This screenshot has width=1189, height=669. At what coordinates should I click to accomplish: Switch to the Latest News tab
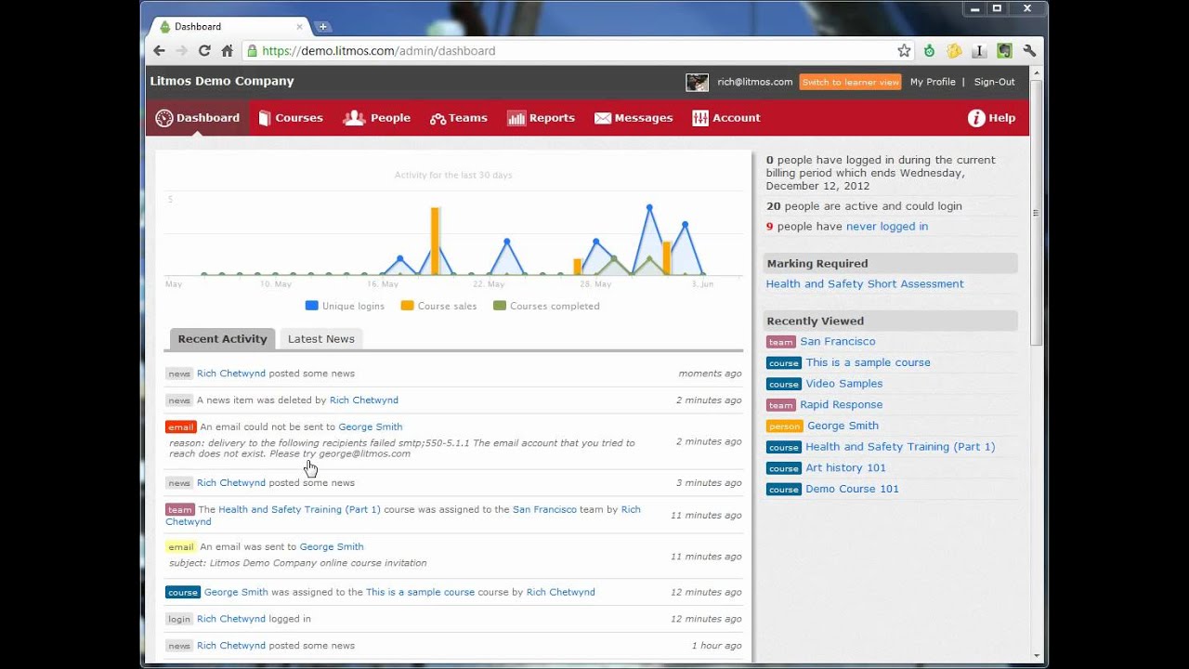click(x=321, y=339)
